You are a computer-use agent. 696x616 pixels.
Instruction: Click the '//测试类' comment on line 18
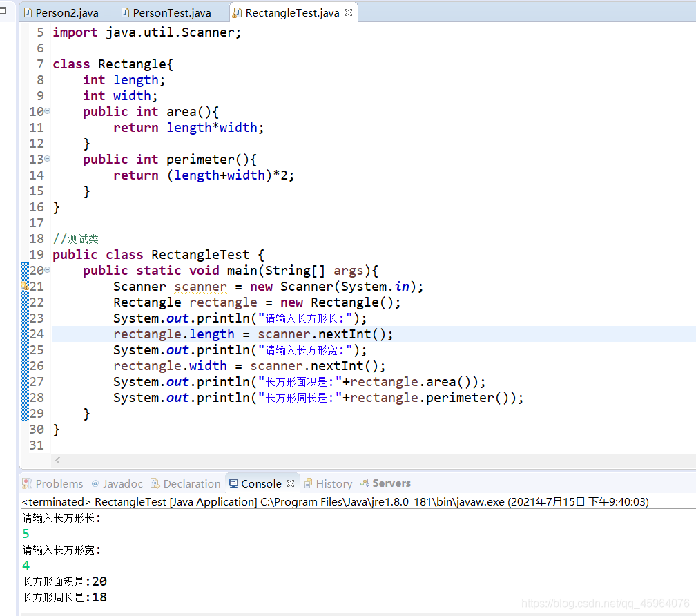75,239
